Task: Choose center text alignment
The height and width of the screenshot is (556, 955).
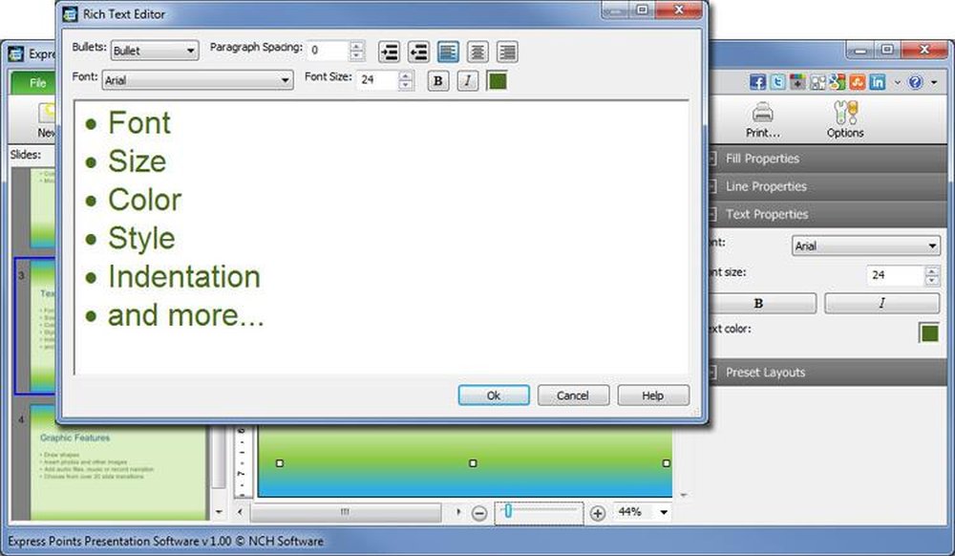Action: coord(476,52)
